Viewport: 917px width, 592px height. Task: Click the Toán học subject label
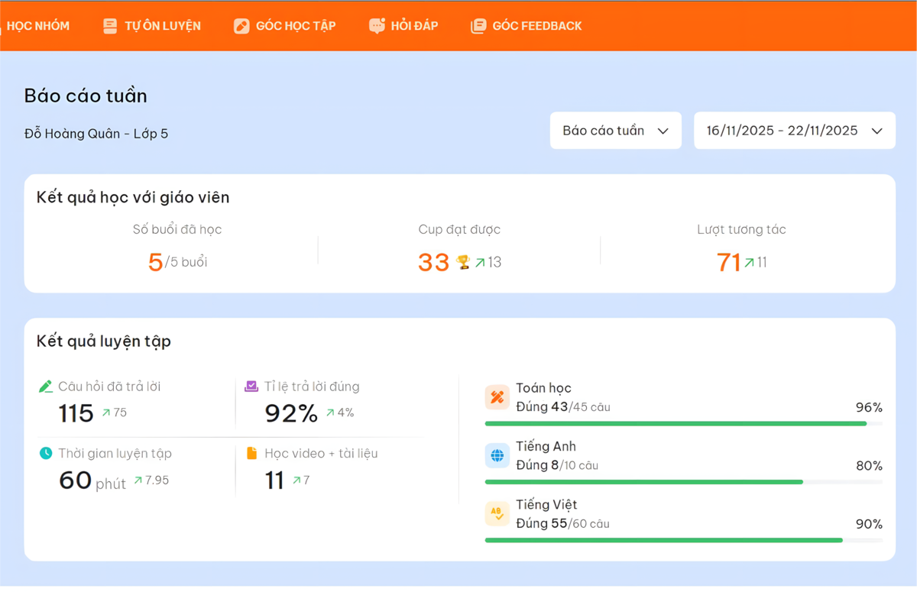click(x=543, y=388)
